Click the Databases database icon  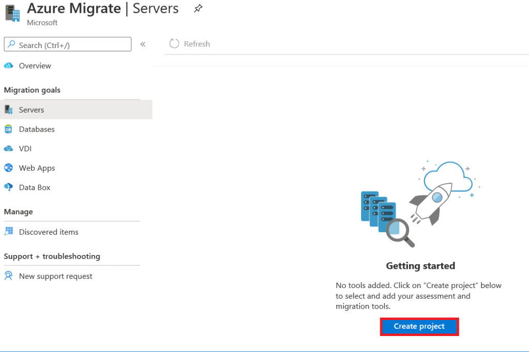coord(9,129)
